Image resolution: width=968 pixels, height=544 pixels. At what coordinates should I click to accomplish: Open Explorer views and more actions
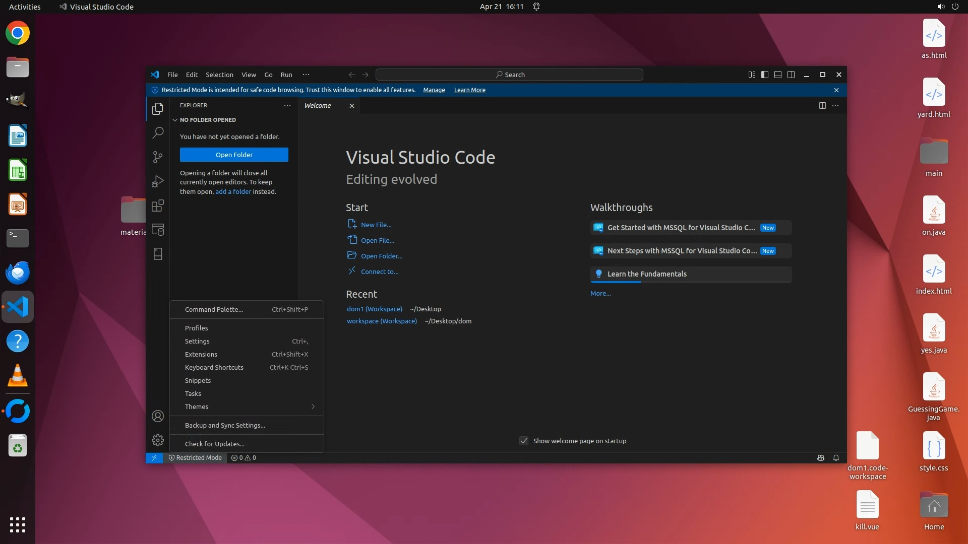[x=287, y=106]
